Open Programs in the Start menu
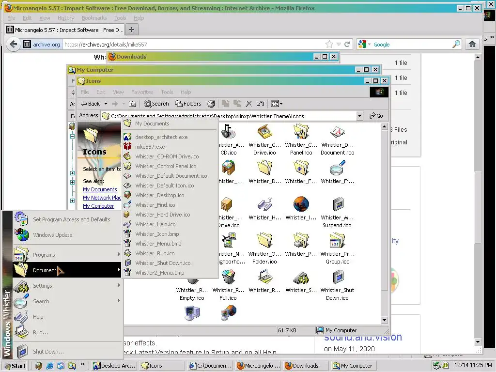Image resolution: width=496 pixels, height=372 pixels. click(67, 255)
